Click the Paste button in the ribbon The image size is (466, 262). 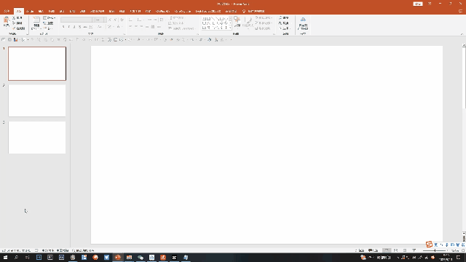click(6, 23)
